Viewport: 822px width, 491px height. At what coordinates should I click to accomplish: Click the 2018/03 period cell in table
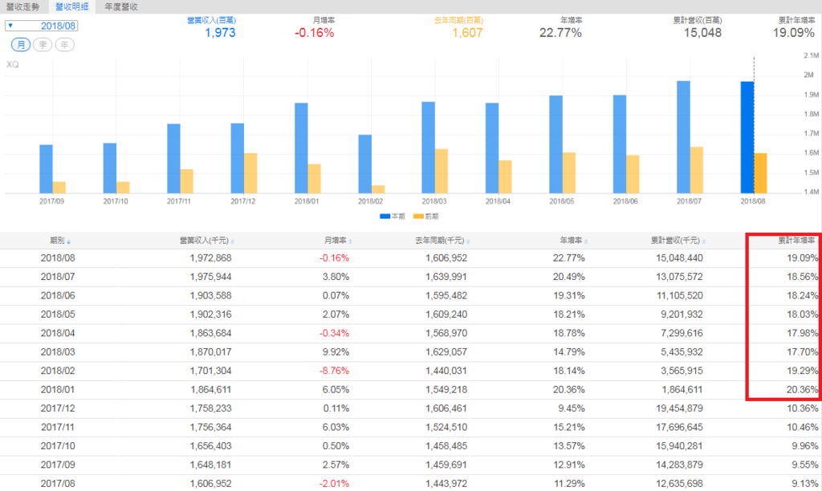coord(58,352)
